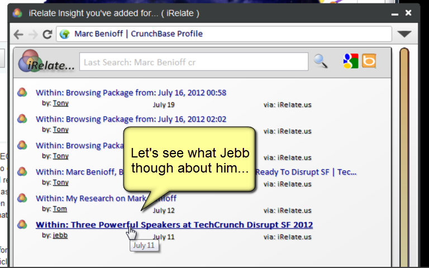Click via: iRelate.us on the jebb row
The height and width of the screenshot is (268, 429).
click(x=288, y=237)
